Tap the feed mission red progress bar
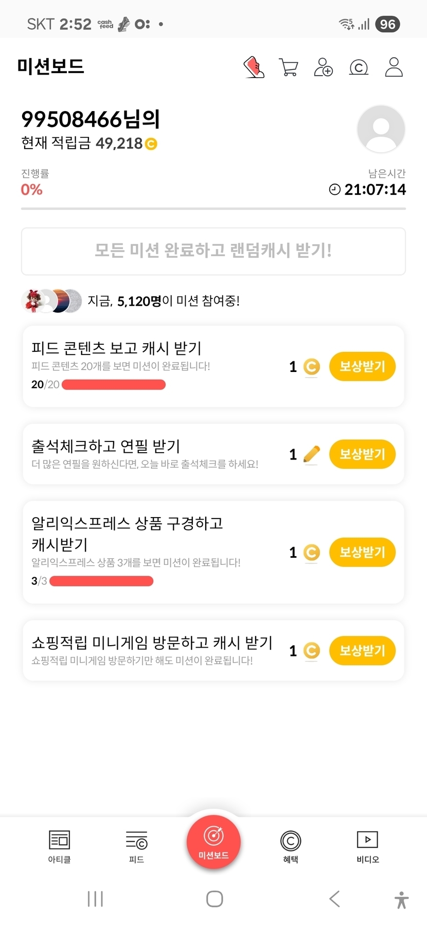Viewport: 427px width, 925px height. click(x=114, y=385)
